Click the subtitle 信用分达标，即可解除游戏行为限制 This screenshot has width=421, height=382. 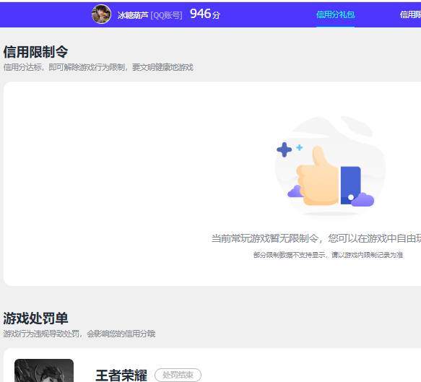(64, 67)
